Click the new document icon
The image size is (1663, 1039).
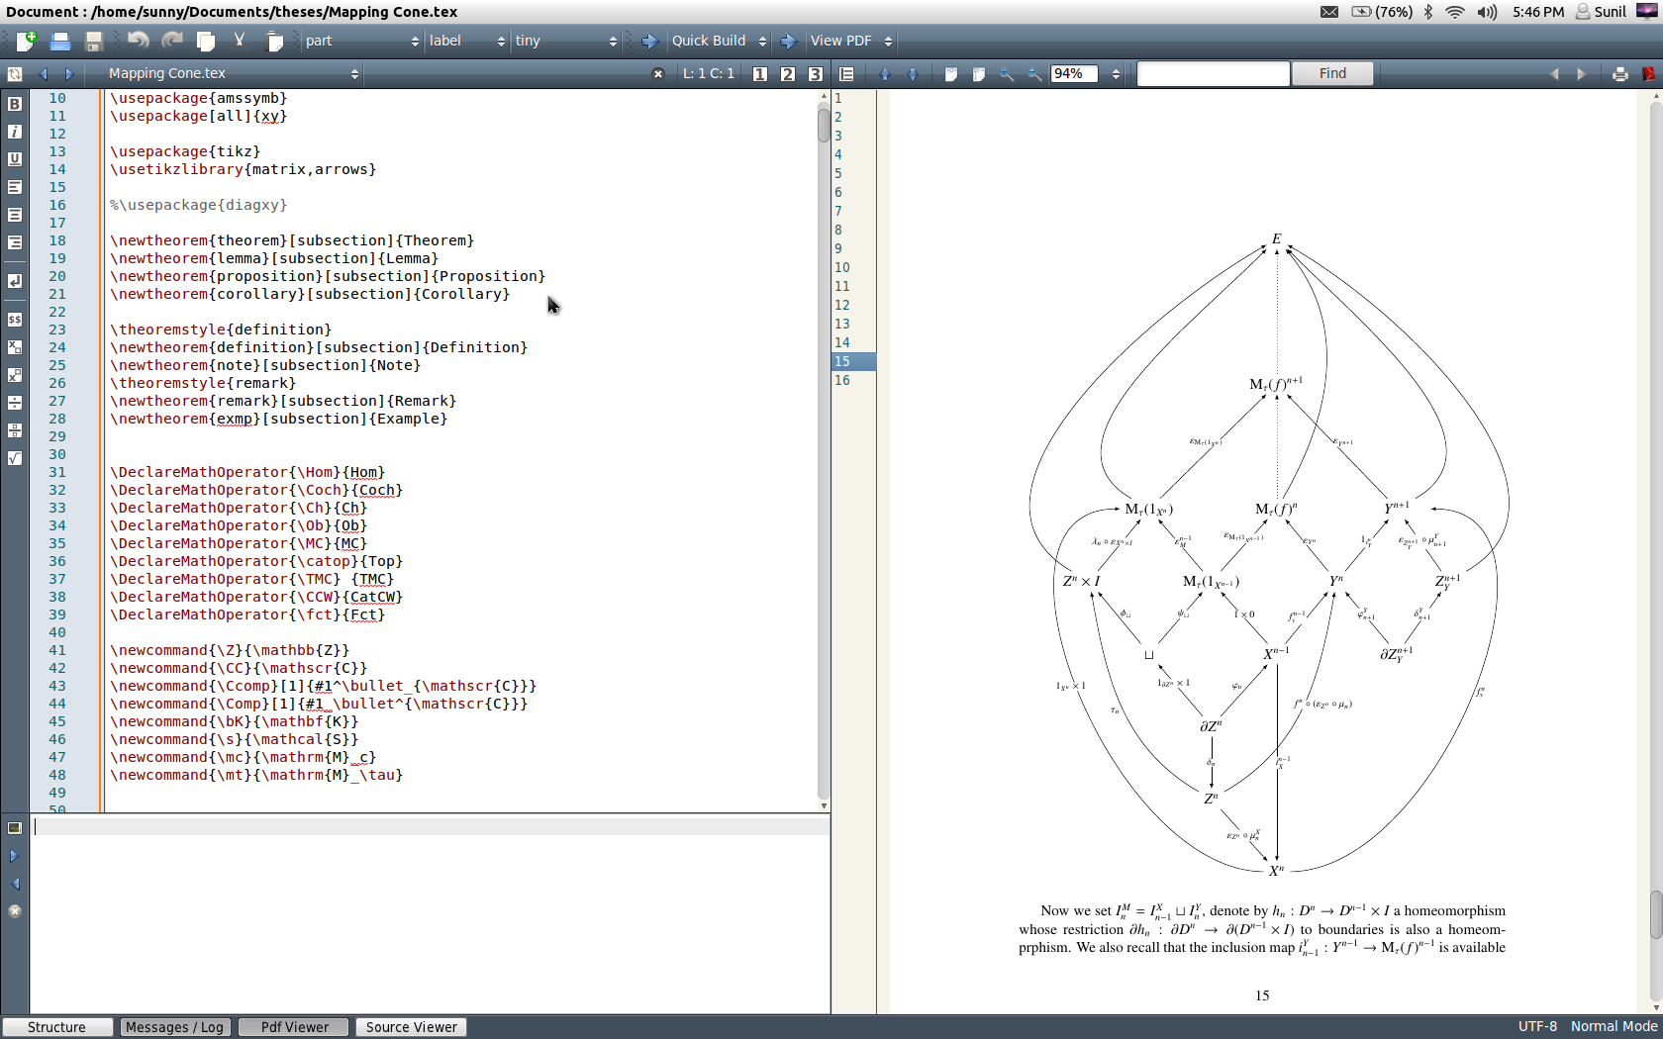(x=26, y=41)
